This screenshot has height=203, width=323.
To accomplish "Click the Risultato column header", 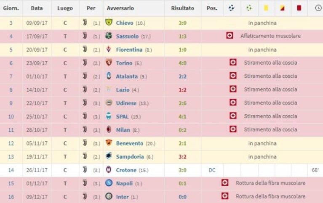I will coord(182,8).
